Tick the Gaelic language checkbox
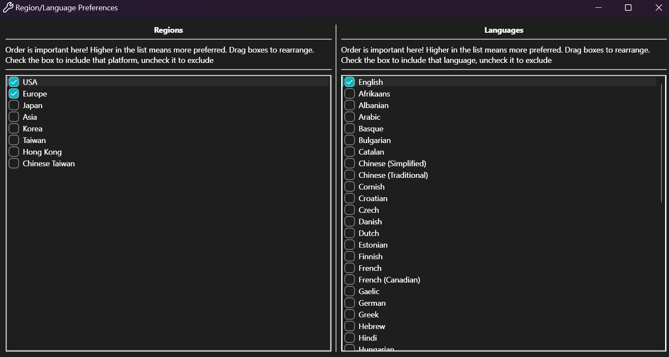Screen dimensions: 669x357 349,291
